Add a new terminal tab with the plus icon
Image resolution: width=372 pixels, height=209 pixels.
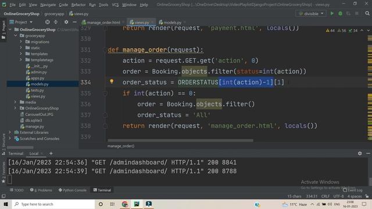click(x=51, y=153)
